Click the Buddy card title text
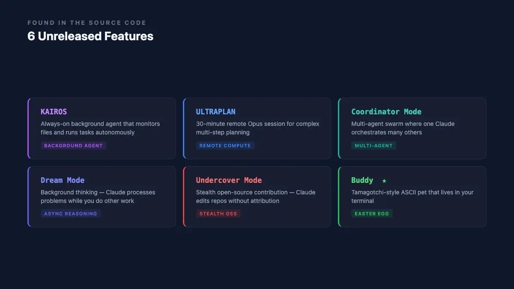The width and height of the screenshot is (514, 289). tap(362, 180)
